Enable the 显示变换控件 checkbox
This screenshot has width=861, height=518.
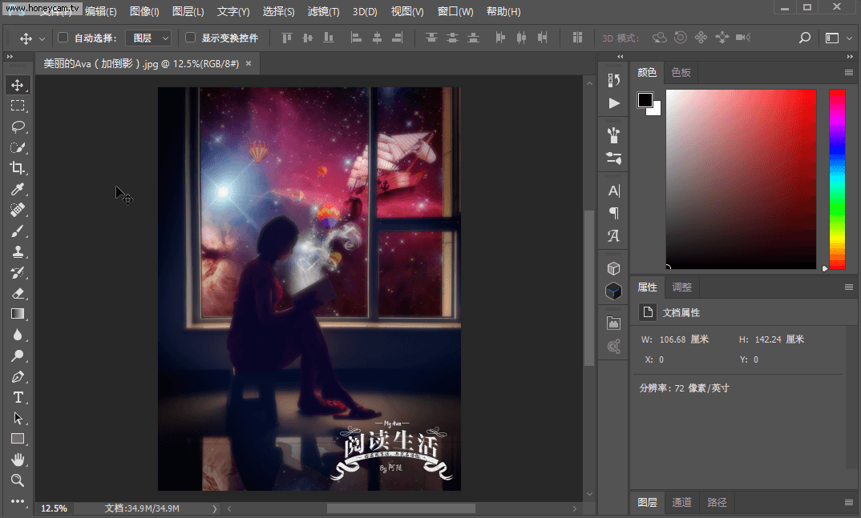coord(190,37)
